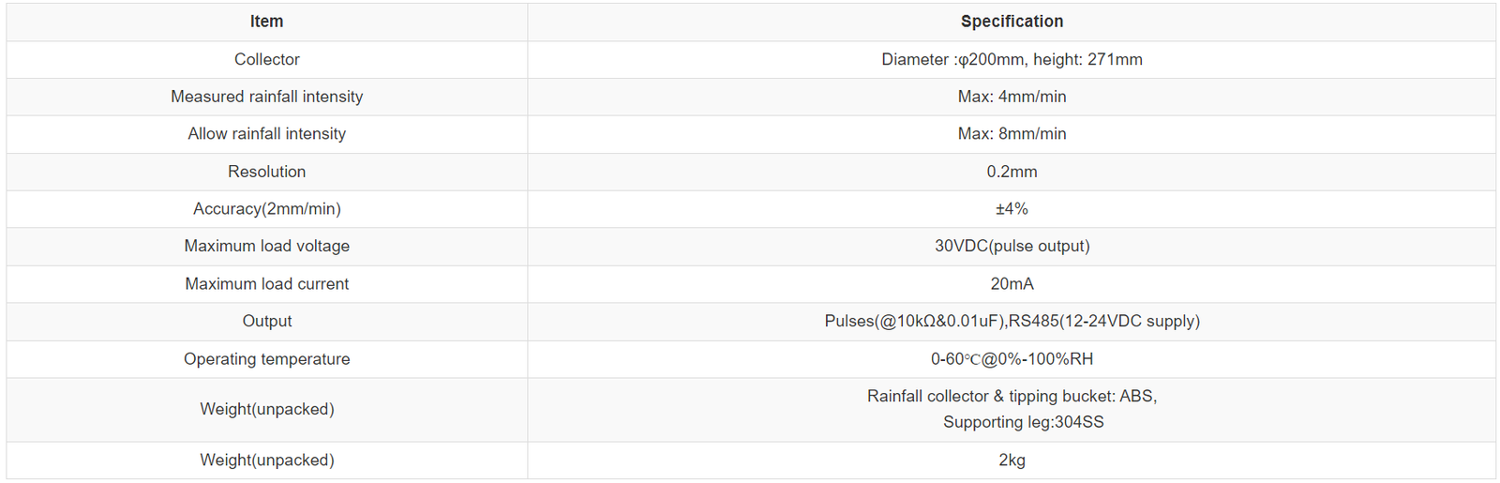Image resolution: width=1500 pixels, height=483 pixels.
Task: Click the "Max: 8mm/min" value
Action: point(1012,134)
